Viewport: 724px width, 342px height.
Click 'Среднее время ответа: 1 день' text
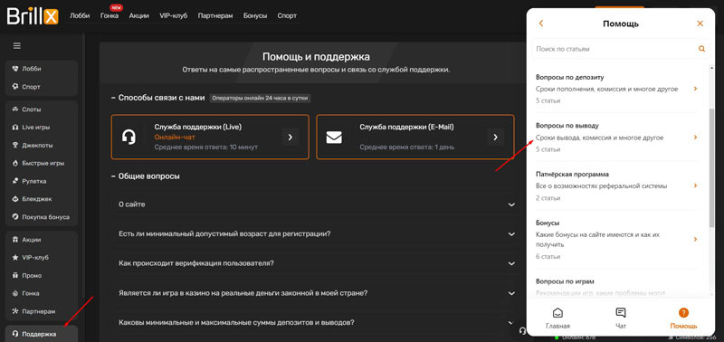(x=406, y=147)
